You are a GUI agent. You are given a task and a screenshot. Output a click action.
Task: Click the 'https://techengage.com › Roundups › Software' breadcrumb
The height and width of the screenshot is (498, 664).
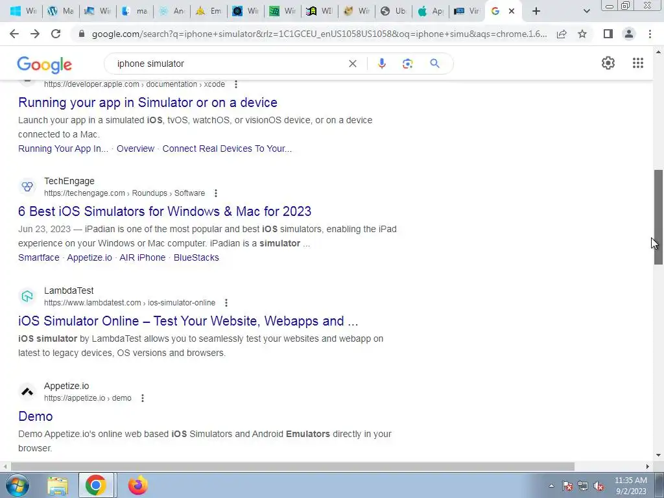coord(124,193)
